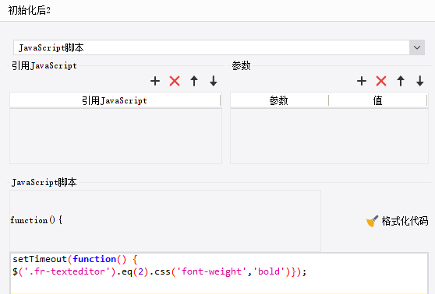Open the JavaScript脚本 type dropdown arrow
Screen dimensions: 435x294
click(x=417, y=47)
